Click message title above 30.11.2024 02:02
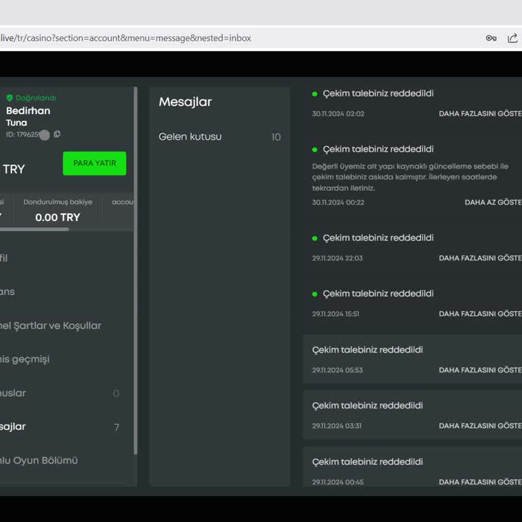The width and height of the screenshot is (522, 522). point(378,94)
